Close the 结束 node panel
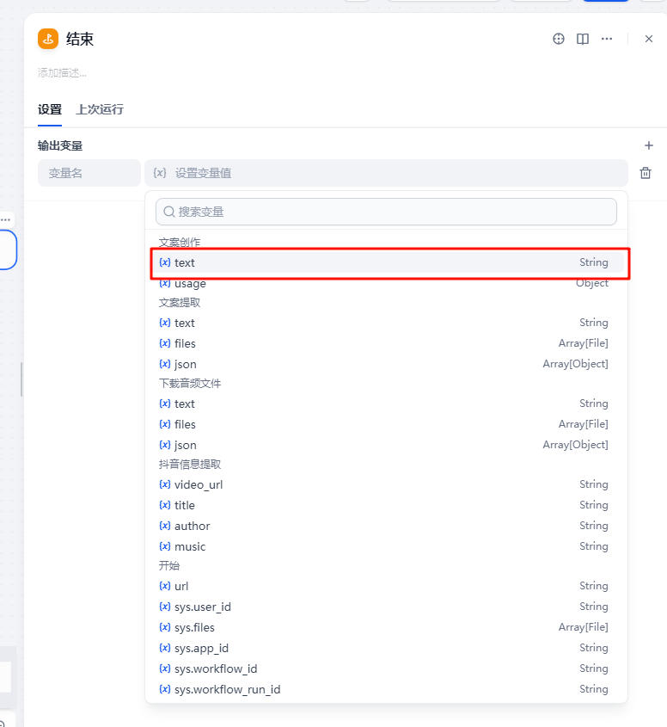This screenshot has width=667, height=727. (649, 39)
